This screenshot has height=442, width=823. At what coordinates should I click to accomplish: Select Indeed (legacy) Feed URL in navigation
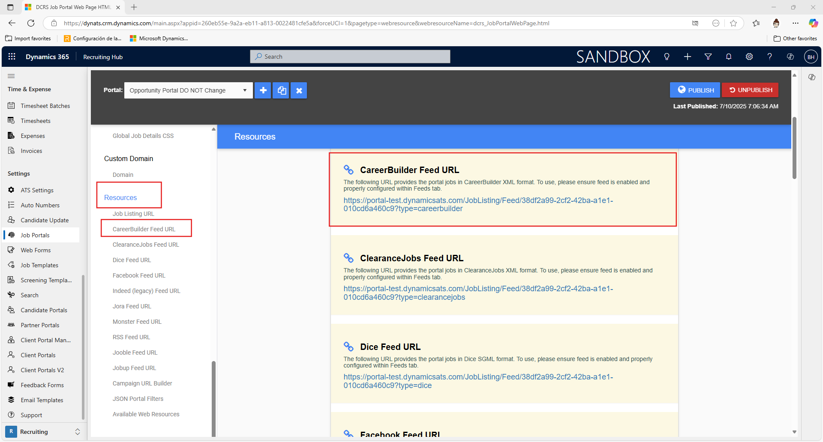point(146,291)
